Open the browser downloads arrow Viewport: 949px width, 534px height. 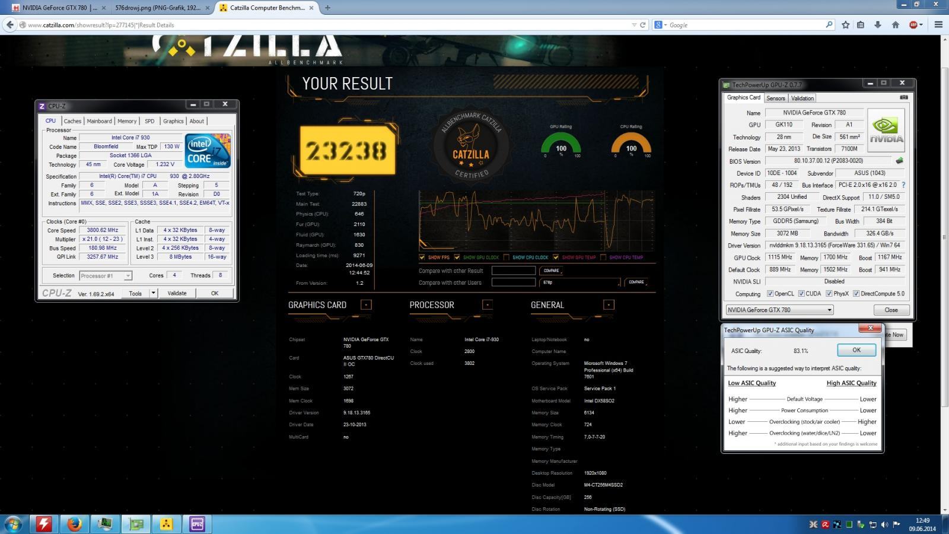878,25
